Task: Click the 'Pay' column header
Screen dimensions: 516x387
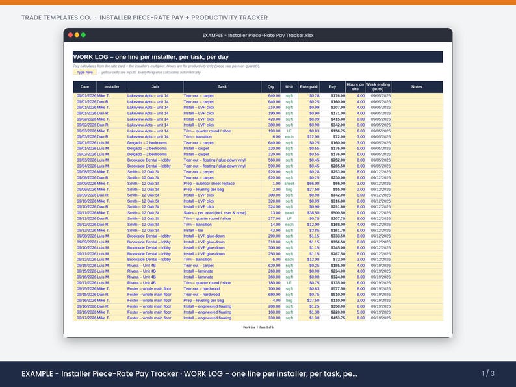Action: 333,87
